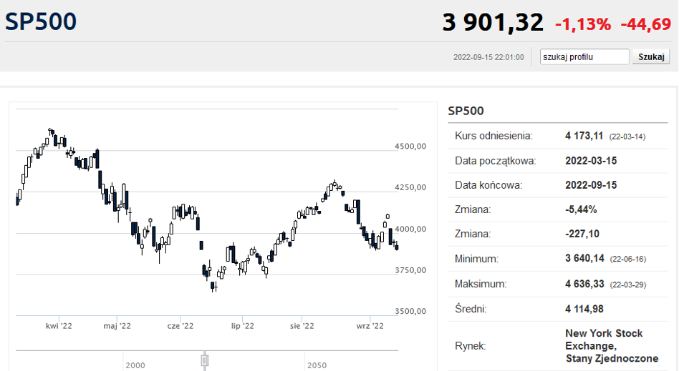
Task: Click the 4000,00 y-axis label
Action: pos(410,229)
